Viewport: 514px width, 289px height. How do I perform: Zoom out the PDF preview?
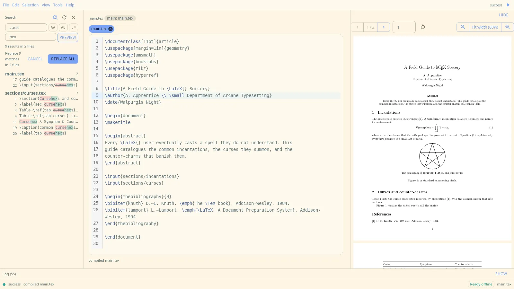[x=463, y=27]
